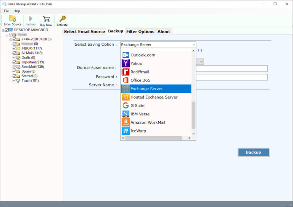The width and height of the screenshot is (293, 207).
Task: Uncheck the DESKTOP-M8VGBDR root checkbox
Action: pos(7,30)
